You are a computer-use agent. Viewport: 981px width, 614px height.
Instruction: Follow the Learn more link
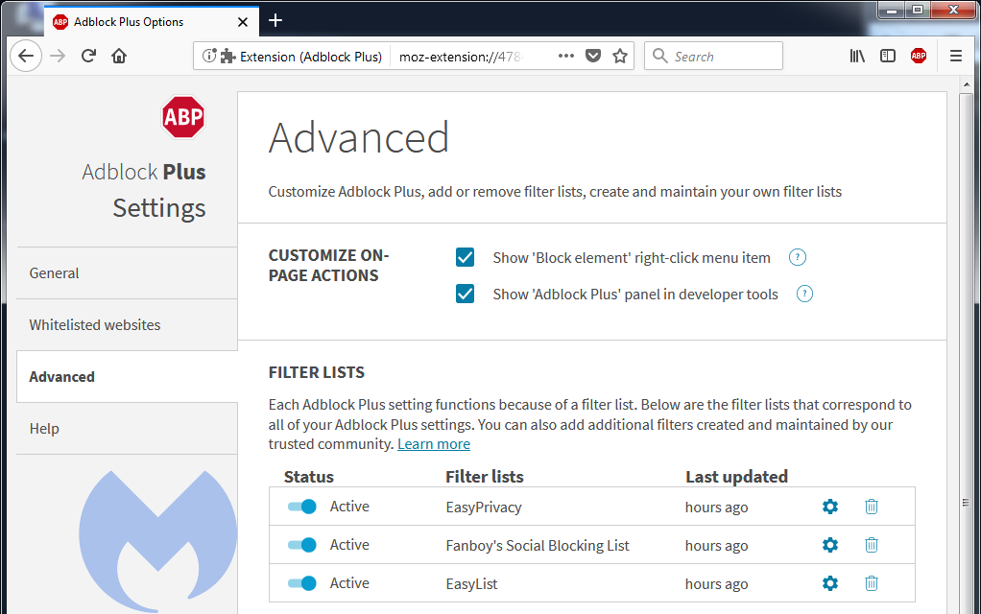coord(434,444)
